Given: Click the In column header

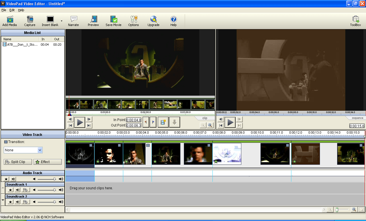Looking at the screenshot, I should [45, 39].
